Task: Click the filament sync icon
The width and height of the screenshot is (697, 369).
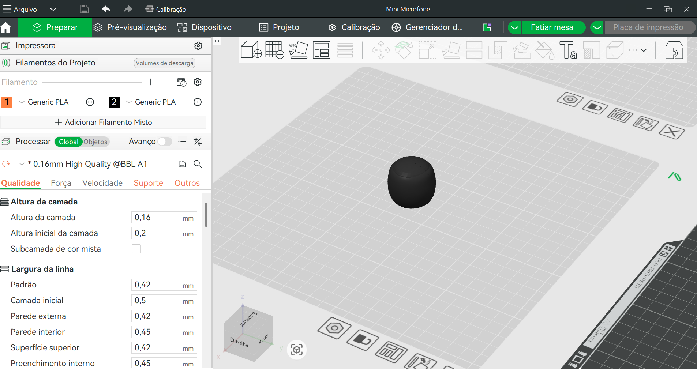Action: [x=181, y=82]
